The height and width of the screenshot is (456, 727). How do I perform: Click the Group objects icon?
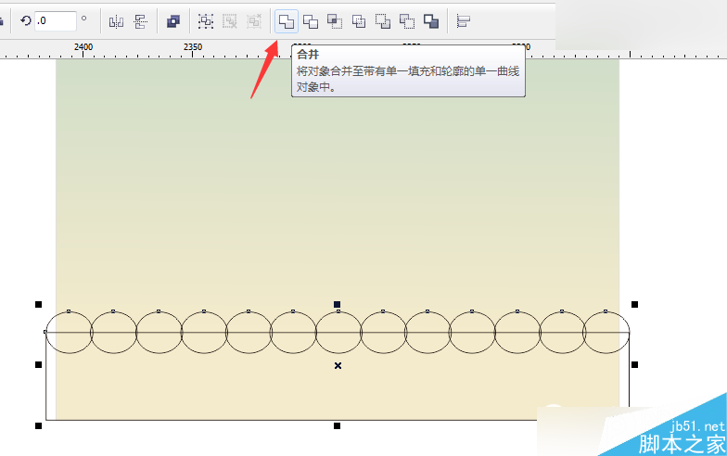(x=206, y=21)
